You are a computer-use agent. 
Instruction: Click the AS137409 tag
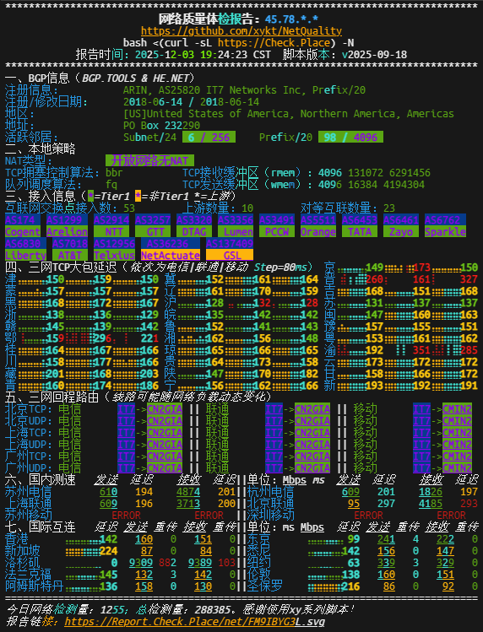pyautogui.click(x=230, y=244)
